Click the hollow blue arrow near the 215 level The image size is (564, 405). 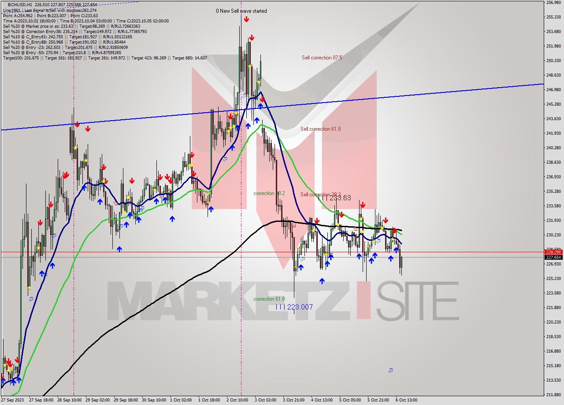pyautogui.click(x=390, y=371)
